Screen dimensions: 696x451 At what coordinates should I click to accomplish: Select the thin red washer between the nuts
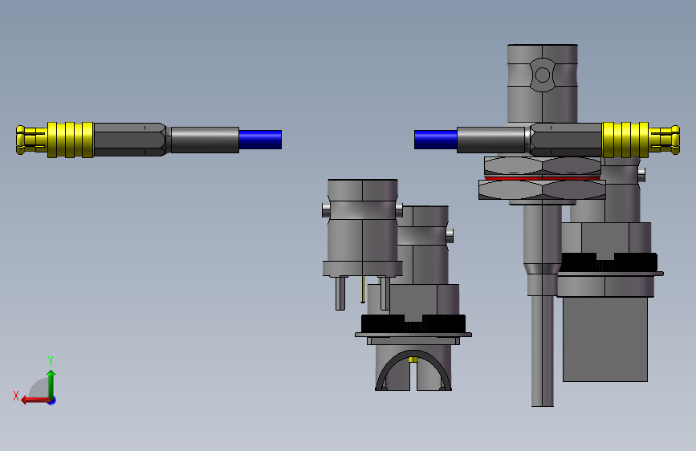pos(543,178)
